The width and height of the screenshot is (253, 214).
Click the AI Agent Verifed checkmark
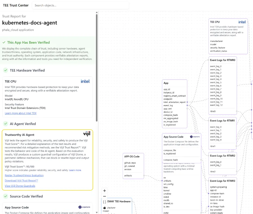pos(6,124)
